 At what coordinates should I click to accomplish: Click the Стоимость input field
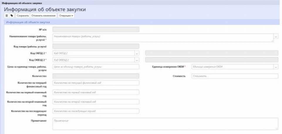[x=234, y=76]
